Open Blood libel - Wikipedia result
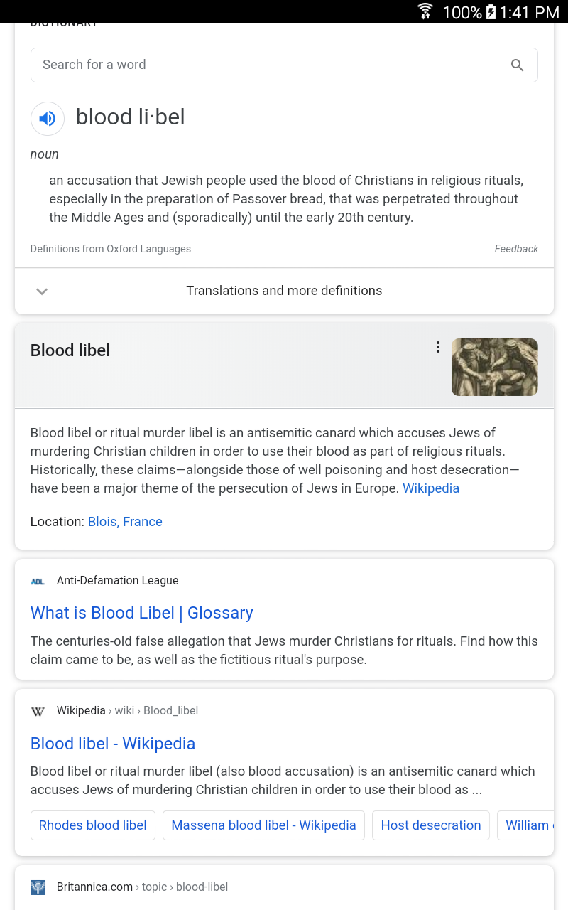568x910 pixels. tap(113, 744)
